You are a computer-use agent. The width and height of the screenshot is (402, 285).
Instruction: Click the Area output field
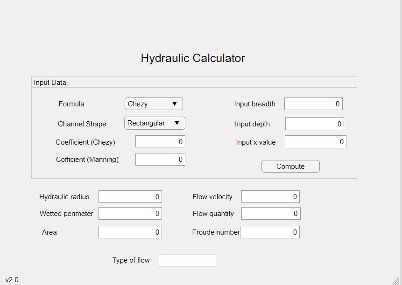130,232
